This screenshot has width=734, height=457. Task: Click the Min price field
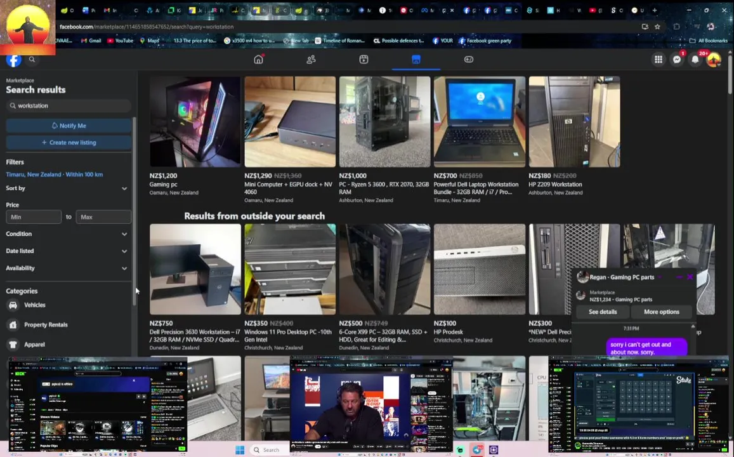pos(33,217)
